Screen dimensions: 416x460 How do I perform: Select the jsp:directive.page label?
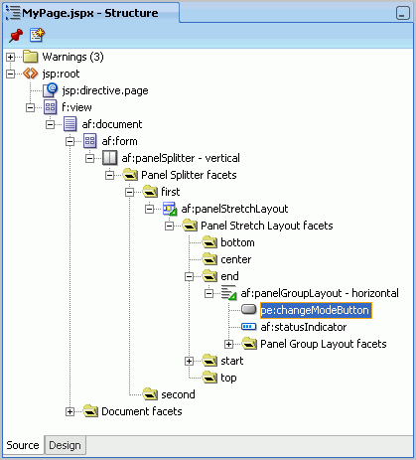(105, 90)
